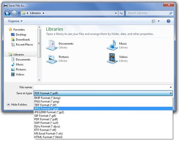Click Hide Folders button
The width and height of the screenshot is (179, 144).
pos(17,104)
